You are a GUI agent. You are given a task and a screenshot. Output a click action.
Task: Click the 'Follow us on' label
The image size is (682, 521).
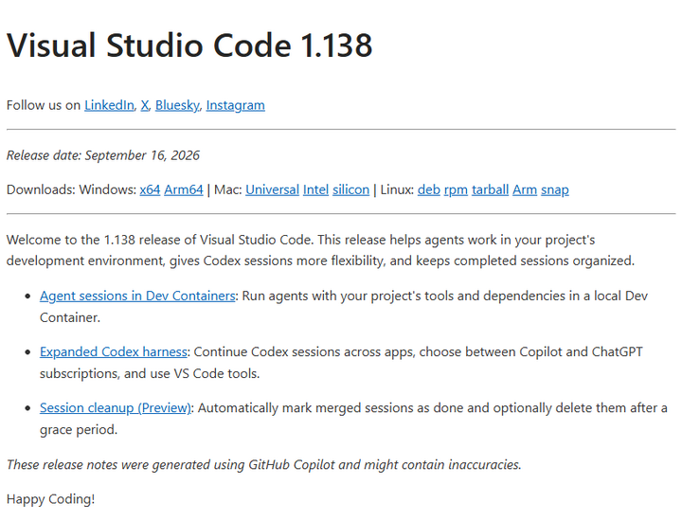(44, 105)
